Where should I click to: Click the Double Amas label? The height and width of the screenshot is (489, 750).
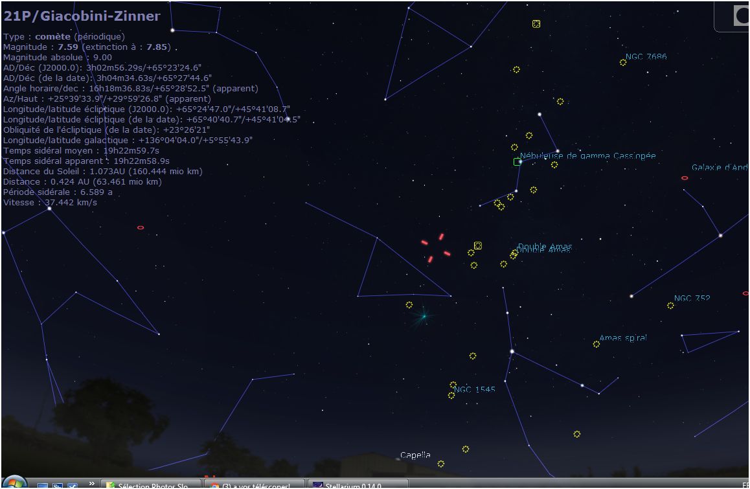(x=545, y=247)
